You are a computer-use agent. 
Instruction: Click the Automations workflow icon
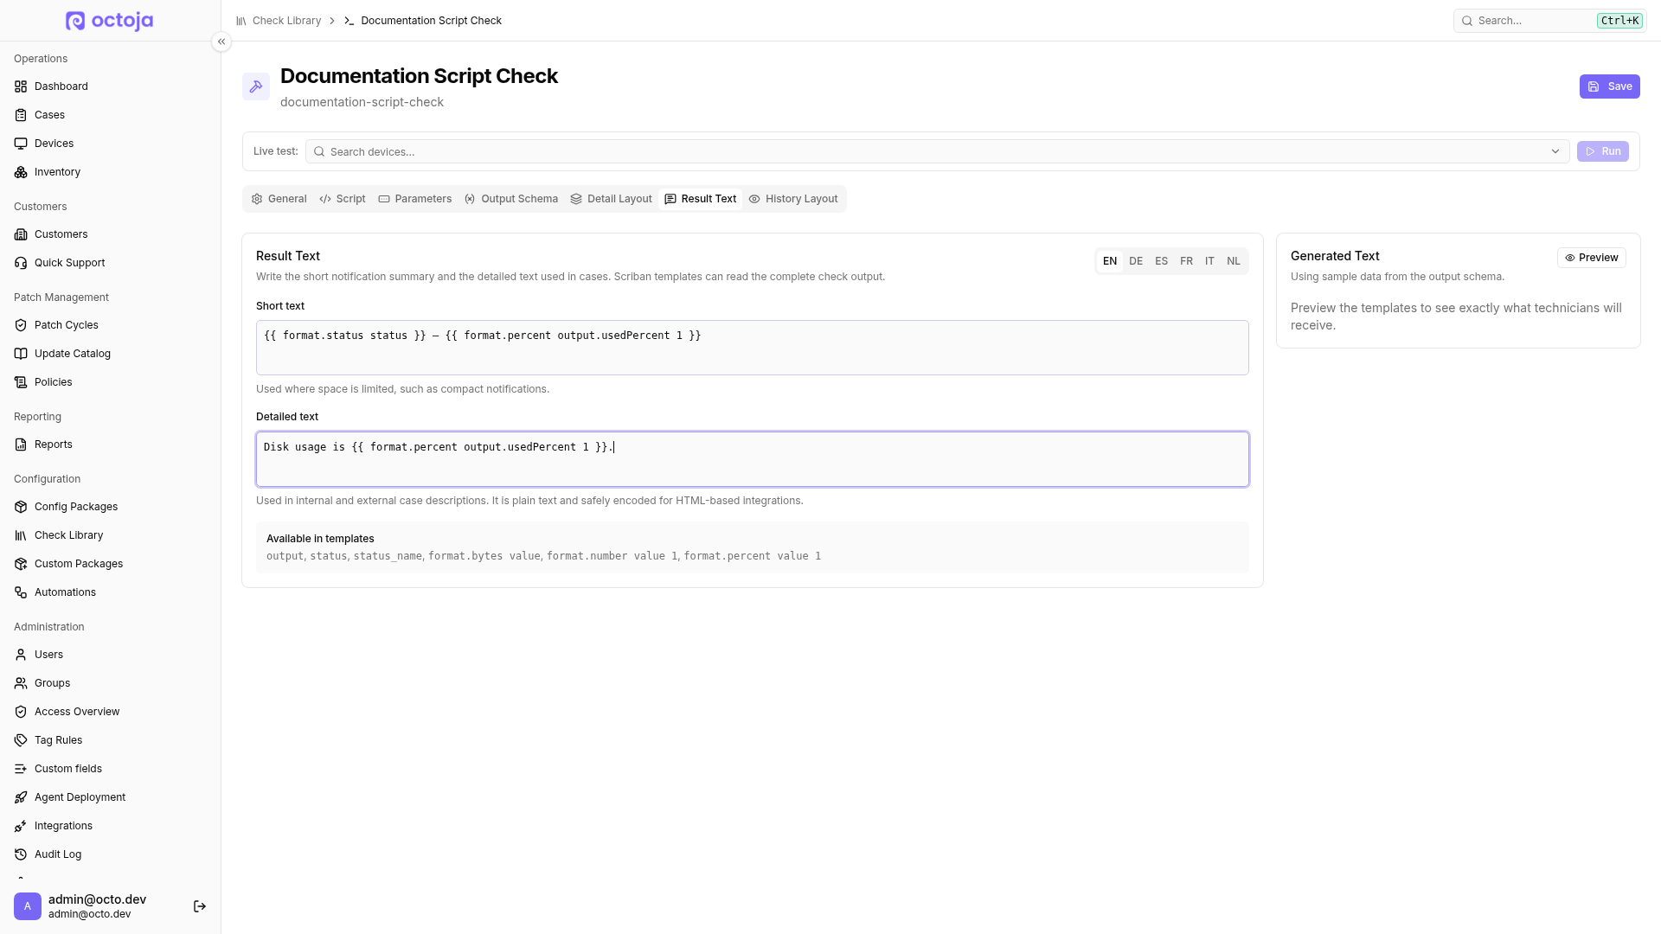(21, 592)
